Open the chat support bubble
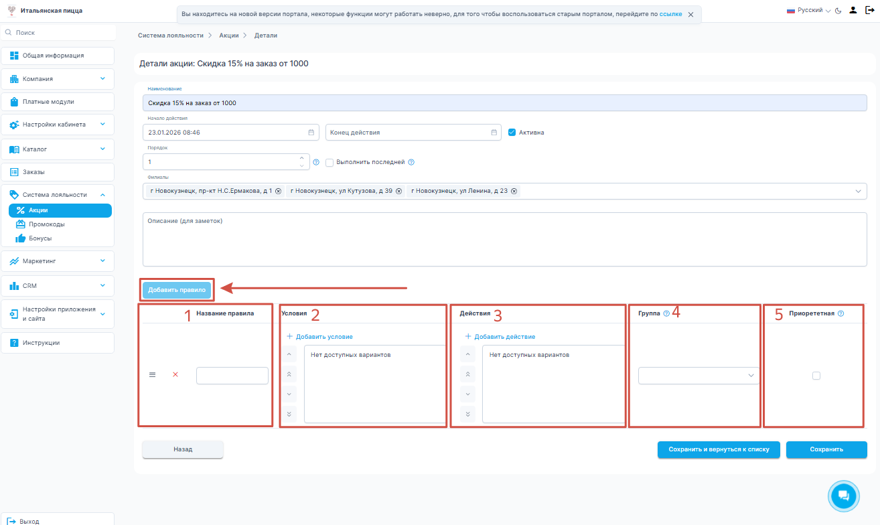The height and width of the screenshot is (525, 880). pos(843,496)
